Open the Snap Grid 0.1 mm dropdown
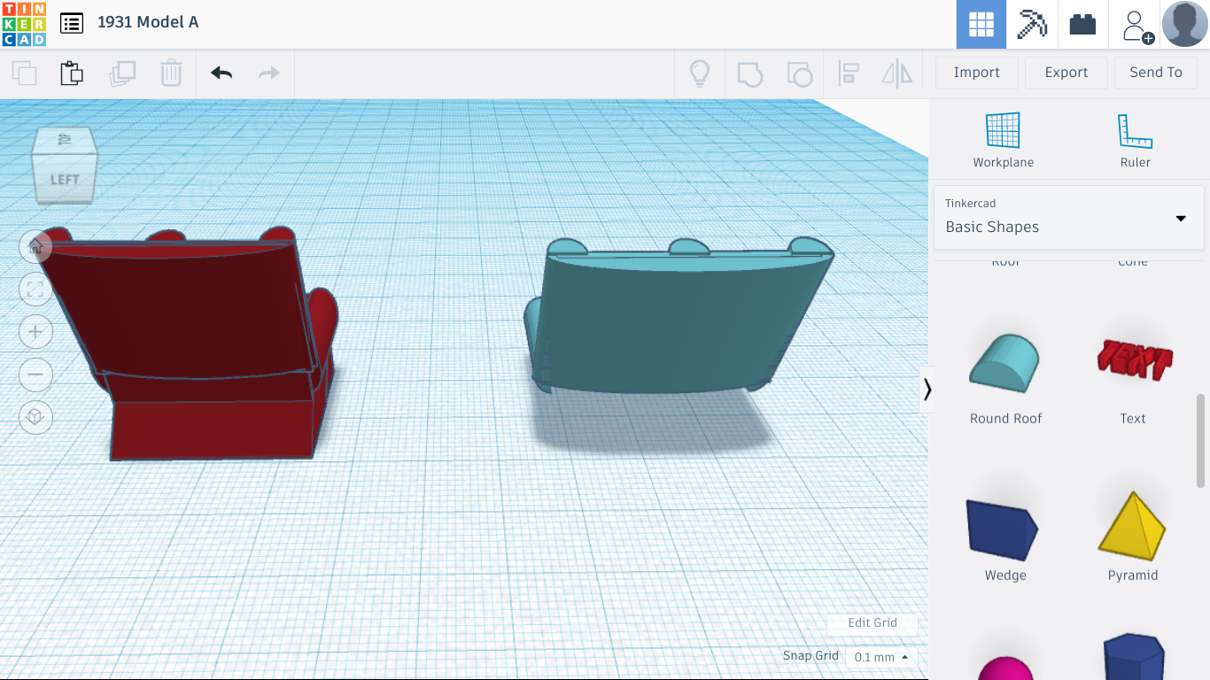1210x680 pixels. (x=881, y=657)
